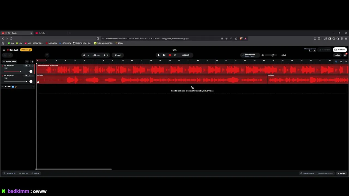Arm track 01 for recording

(2, 66)
